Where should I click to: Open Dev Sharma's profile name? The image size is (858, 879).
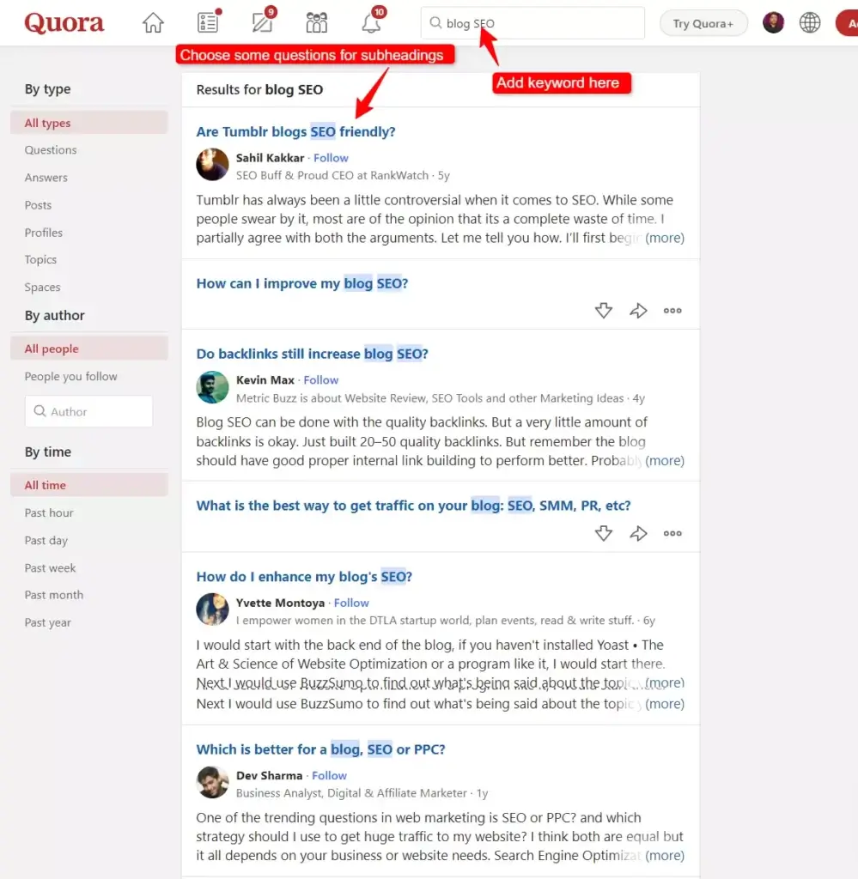click(269, 776)
